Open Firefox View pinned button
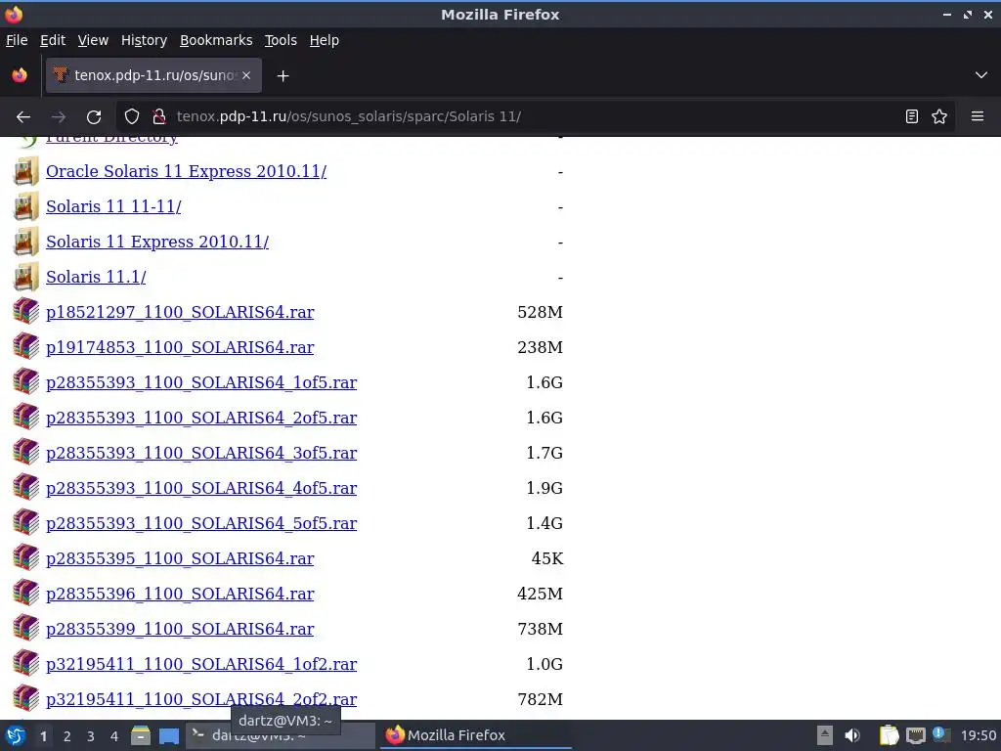Screen dimensions: 1001x751 click(20, 75)
